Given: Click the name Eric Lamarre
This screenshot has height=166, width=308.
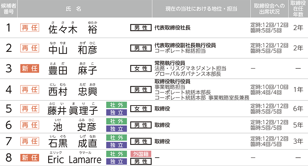Looking at the screenshot, I should click(x=74, y=159).
